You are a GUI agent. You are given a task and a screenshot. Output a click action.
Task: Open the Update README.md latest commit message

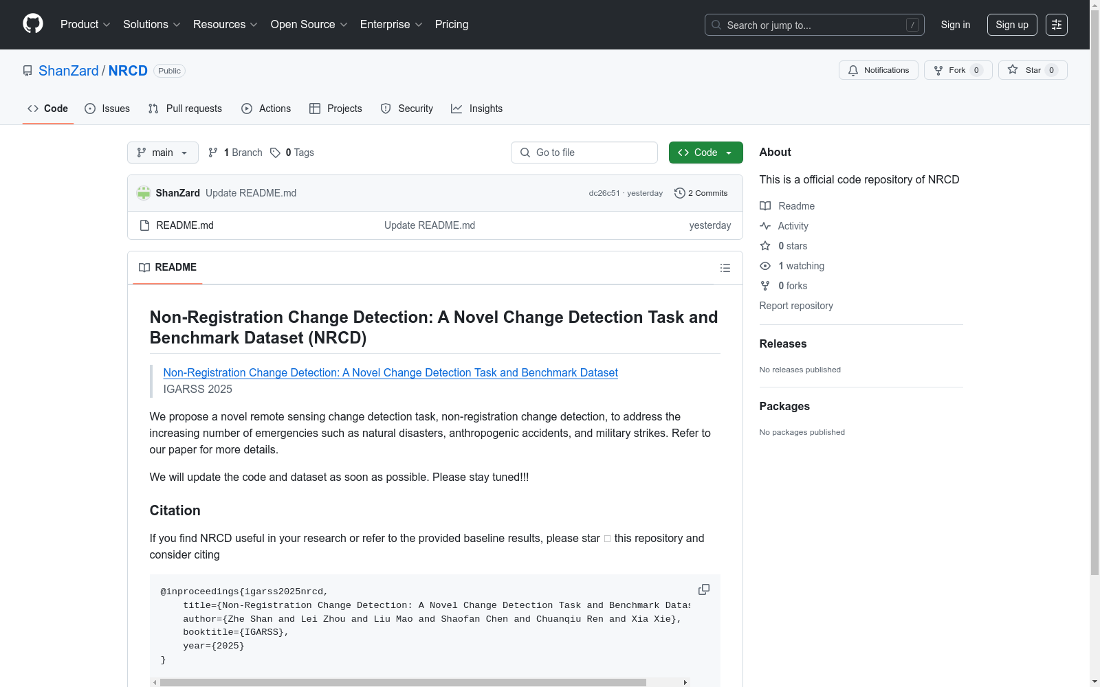(251, 193)
